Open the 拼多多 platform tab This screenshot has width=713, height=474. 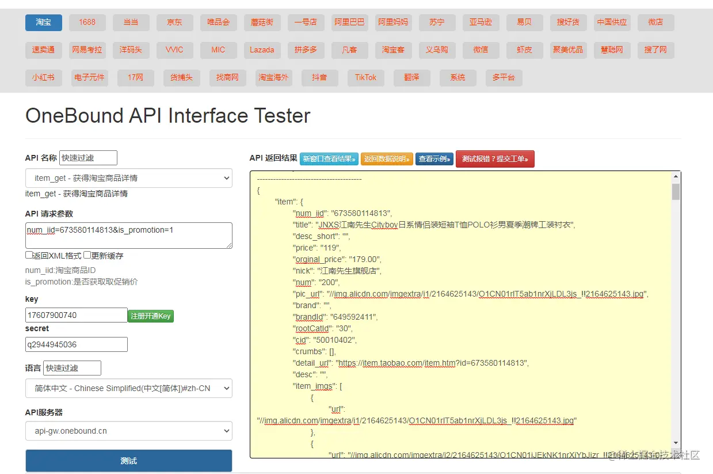point(306,50)
